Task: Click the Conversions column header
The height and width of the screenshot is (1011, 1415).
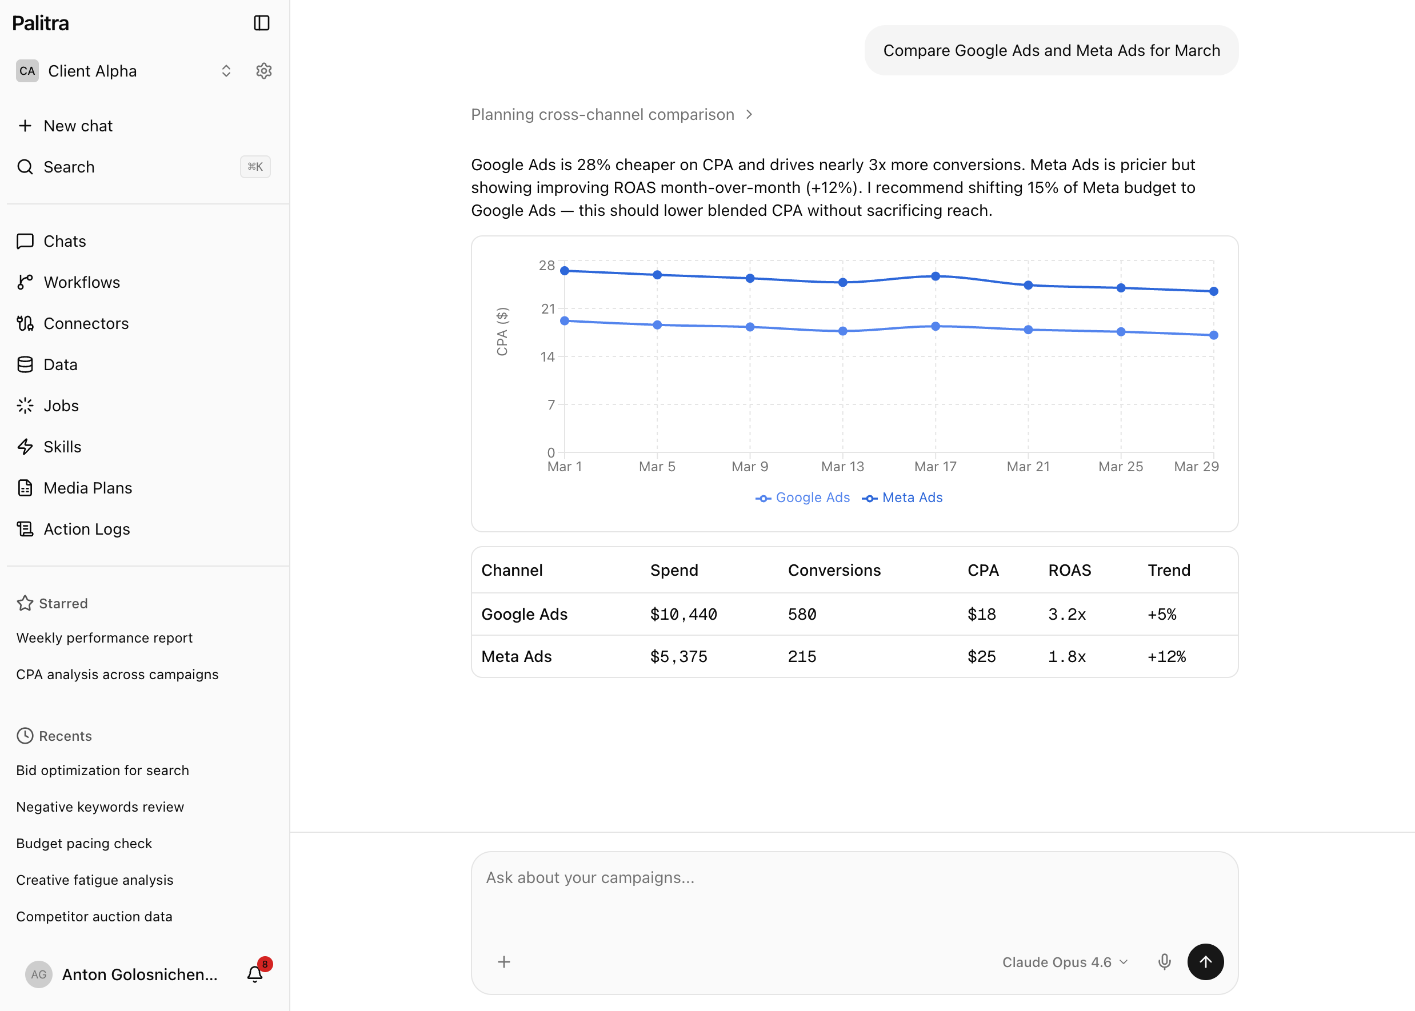Action: (x=834, y=570)
